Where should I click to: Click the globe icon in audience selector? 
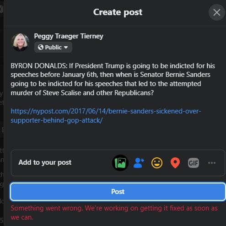tap(41, 47)
